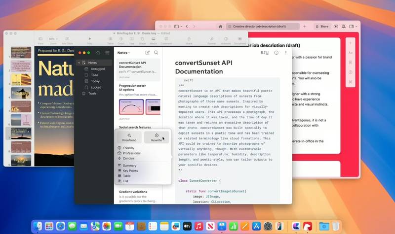Open the Locked folder
395x234 pixels.
[96, 87]
